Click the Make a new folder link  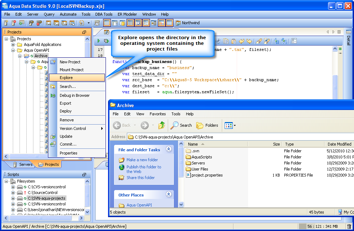[x=142, y=160]
